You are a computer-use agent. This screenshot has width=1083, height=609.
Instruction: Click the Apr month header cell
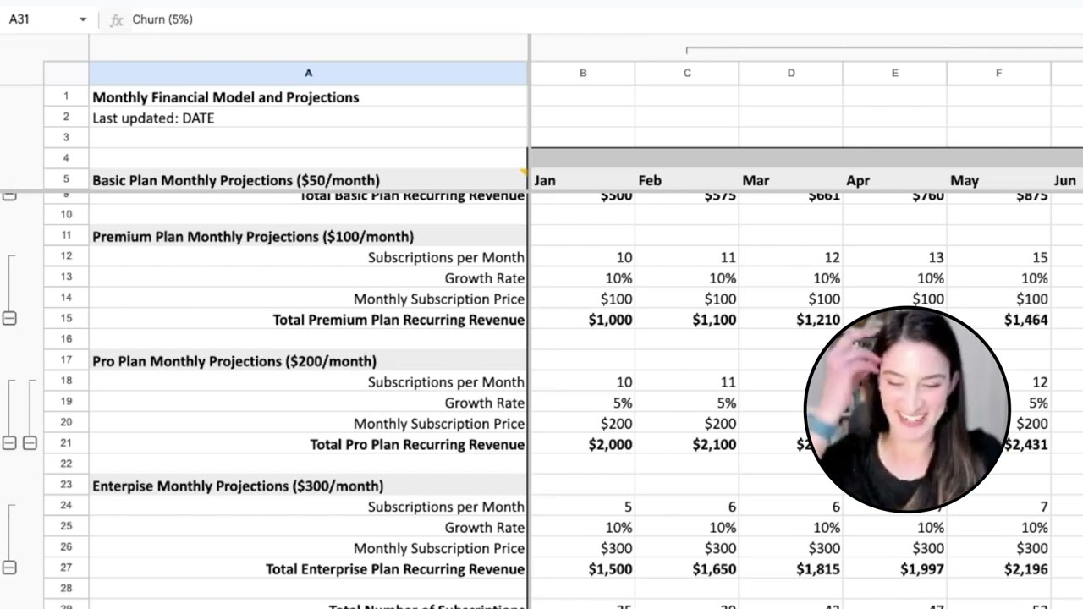click(895, 180)
